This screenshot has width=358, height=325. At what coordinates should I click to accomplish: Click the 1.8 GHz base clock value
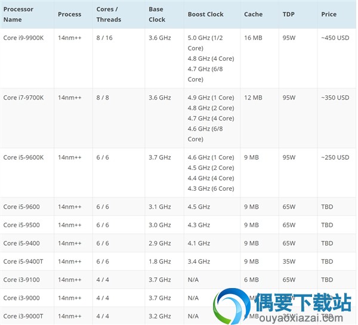click(x=160, y=262)
